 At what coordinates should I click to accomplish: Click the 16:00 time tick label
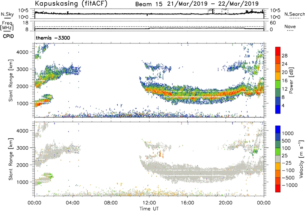(187, 203)
